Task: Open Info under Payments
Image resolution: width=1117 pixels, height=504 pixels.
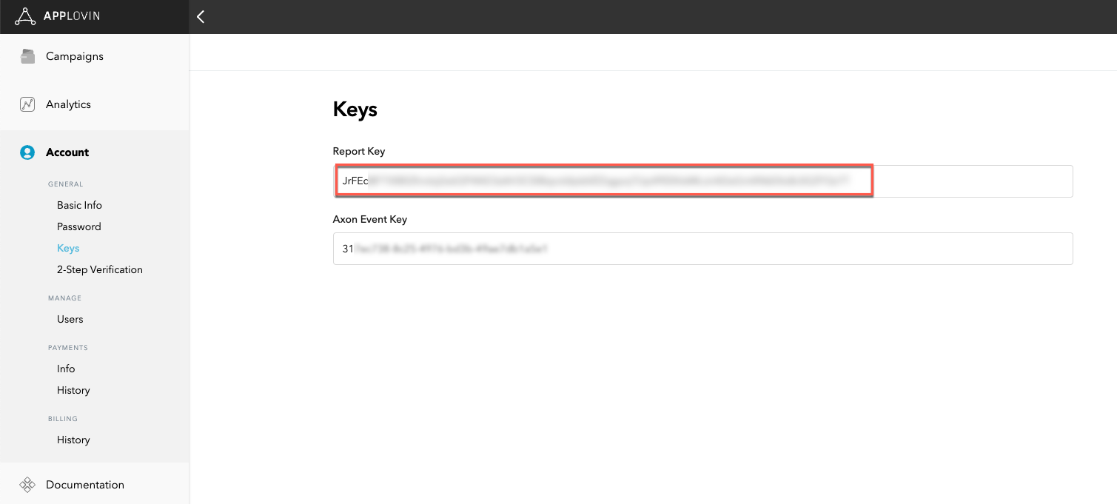Action: point(66,369)
